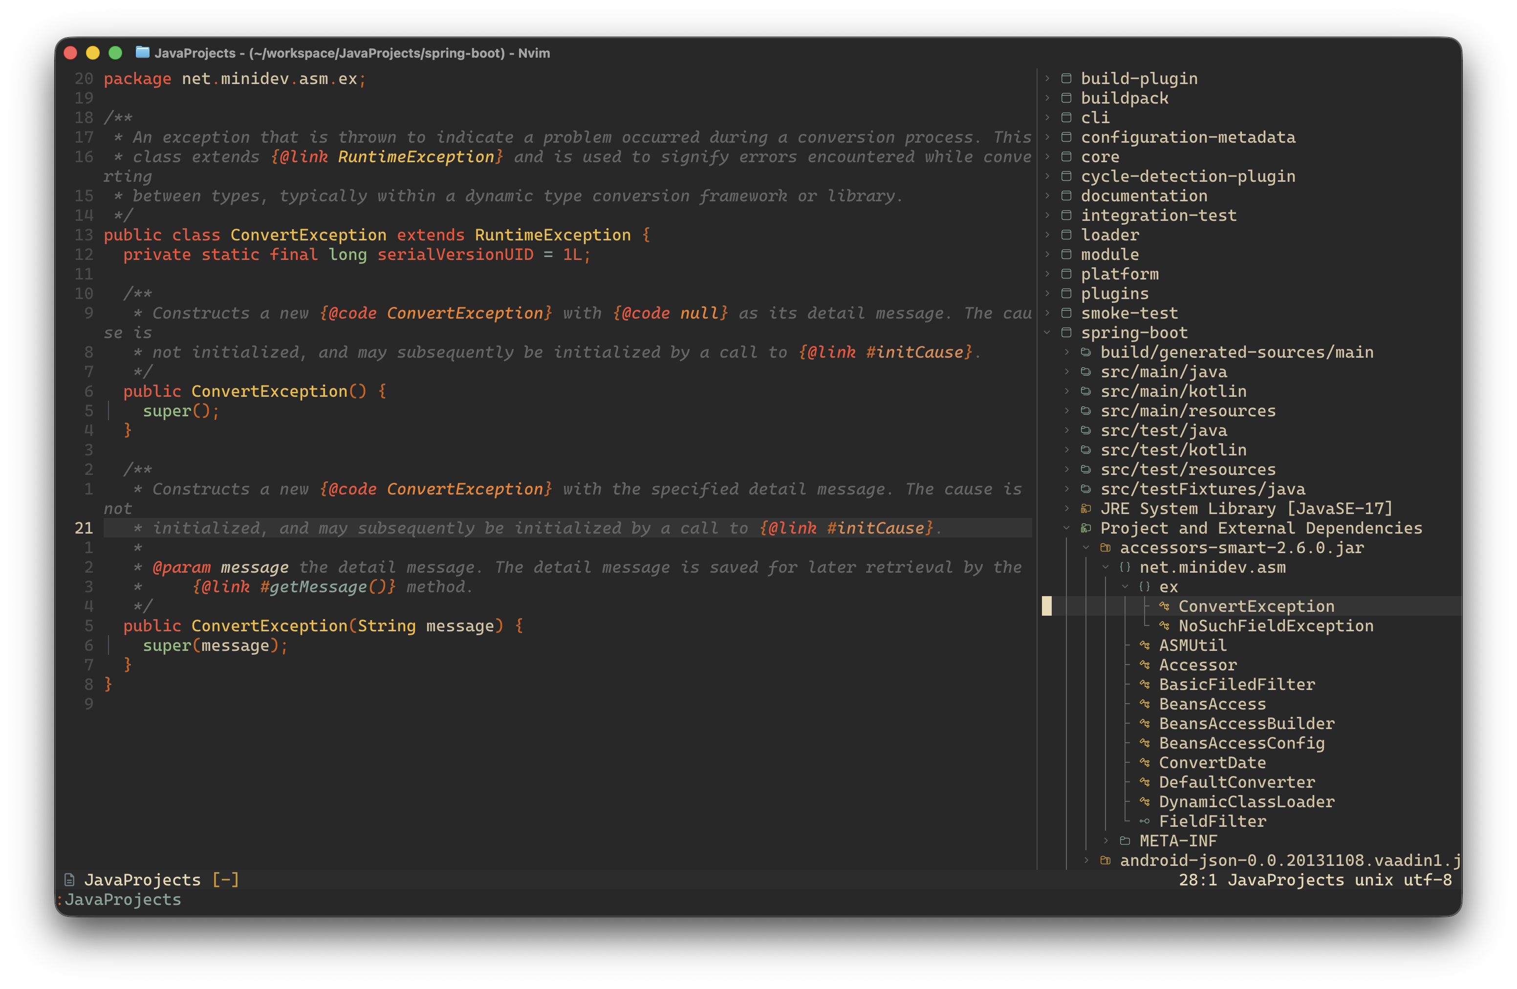Click the JRE System Library icon

[x=1085, y=509]
